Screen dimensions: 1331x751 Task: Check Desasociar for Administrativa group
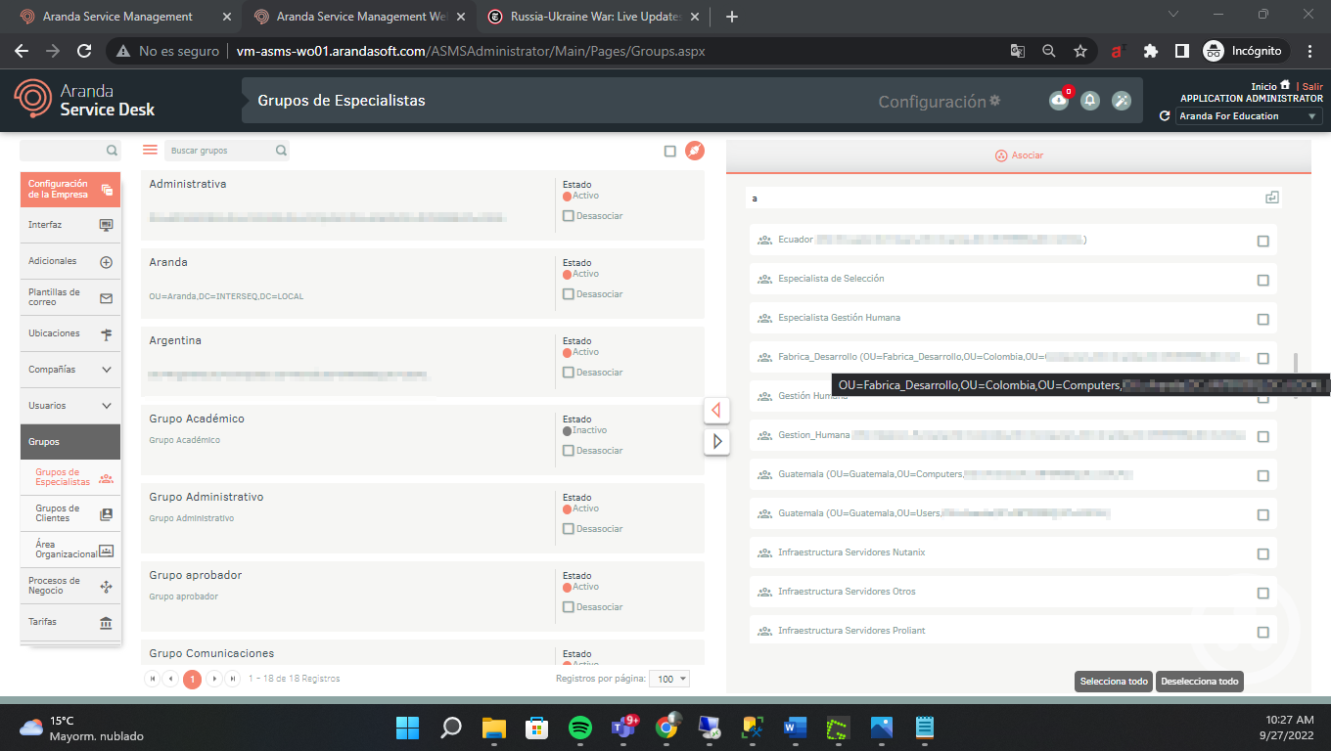tap(568, 216)
